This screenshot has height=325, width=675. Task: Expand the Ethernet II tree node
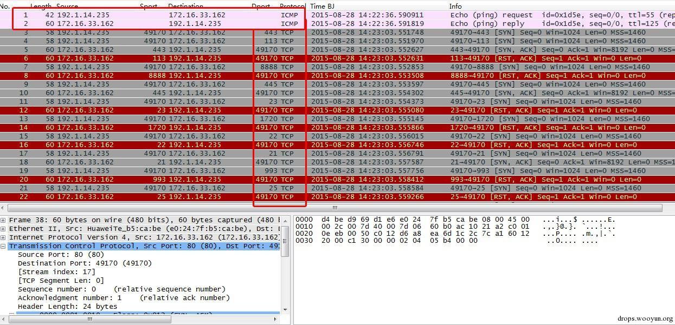point(3,229)
